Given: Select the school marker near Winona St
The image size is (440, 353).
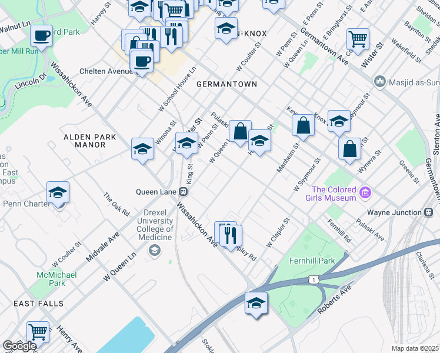Looking at the screenshot, I should coord(142,151).
